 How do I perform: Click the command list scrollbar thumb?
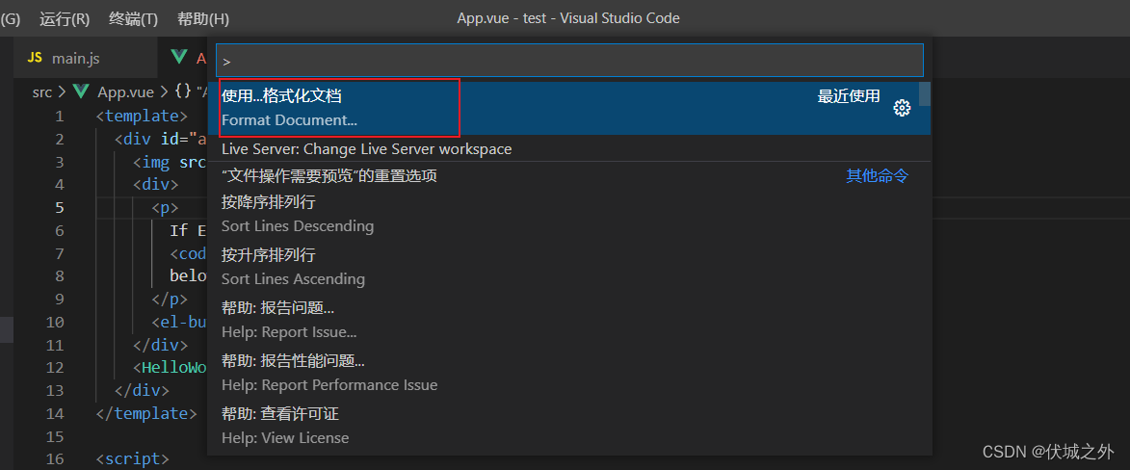pyautogui.click(x=925, y=93)
